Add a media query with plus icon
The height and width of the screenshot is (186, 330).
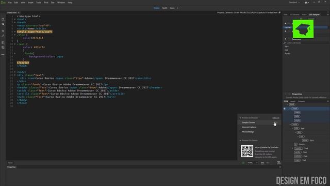pos(285,31)
